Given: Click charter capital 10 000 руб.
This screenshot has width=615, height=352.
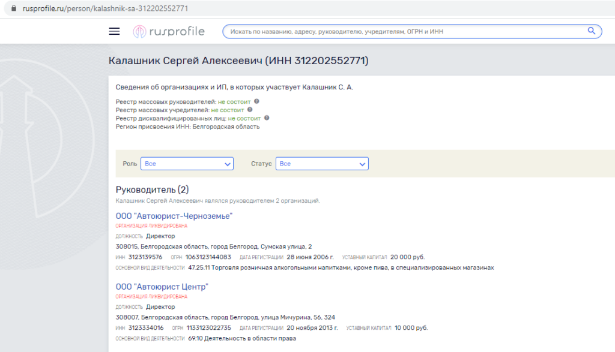Looking at the screenshot, I should 411,328.
